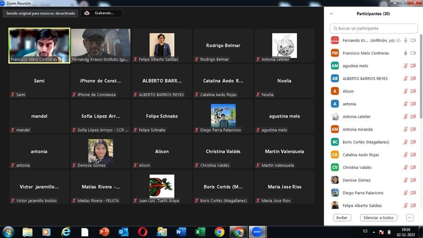Click Opera browser icon in taskbar
This screenshot has width=423, height=238.
(x=142, y=232)
